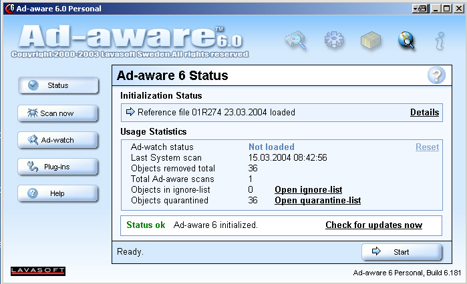467x284 pixels.
Task: Click the box package icon in header
Action: (x=371, y=41)
